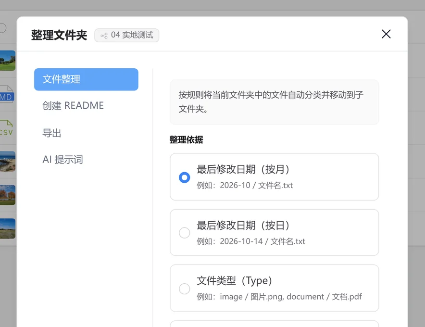Open the MD file icon in background list
The image size is (425, 327).
(x=7, y=94)
